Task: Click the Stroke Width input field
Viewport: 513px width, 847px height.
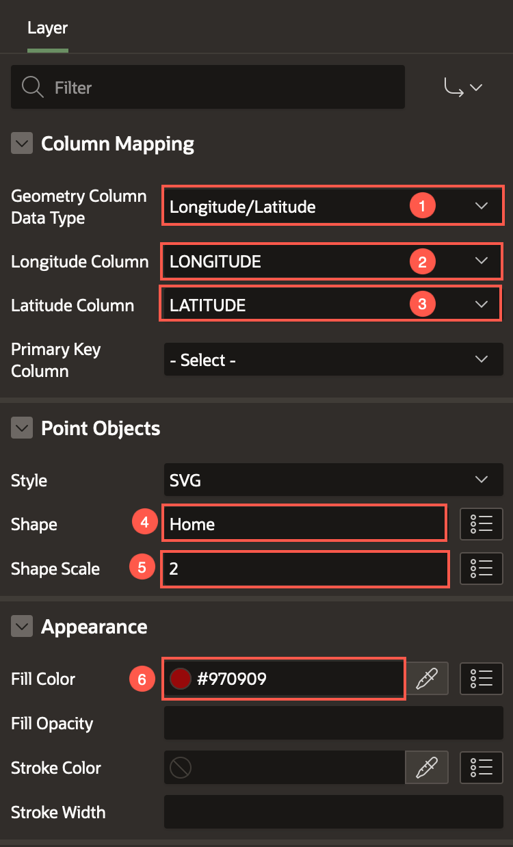Action: coord(332,811)
